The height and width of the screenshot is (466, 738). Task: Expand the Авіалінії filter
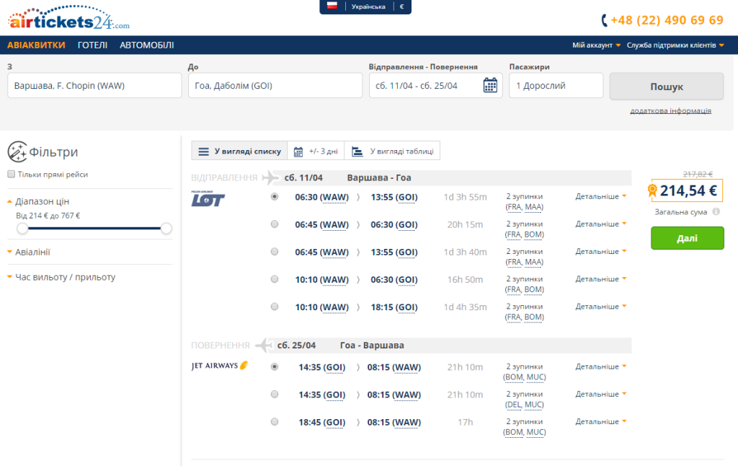(29, 252)
